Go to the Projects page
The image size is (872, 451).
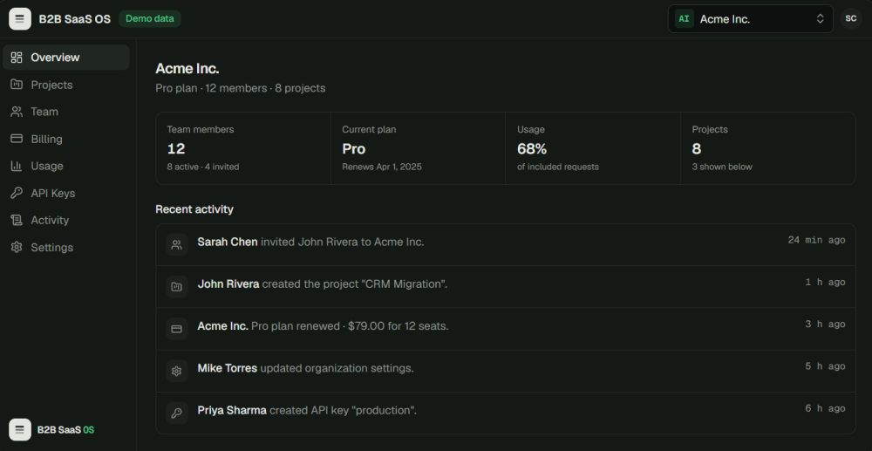tap(65, 85)
